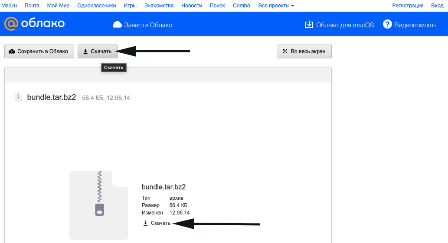Open the Видеопомощь link text
This screenshot has height=243, width=448.
click(x=415, y=25)
